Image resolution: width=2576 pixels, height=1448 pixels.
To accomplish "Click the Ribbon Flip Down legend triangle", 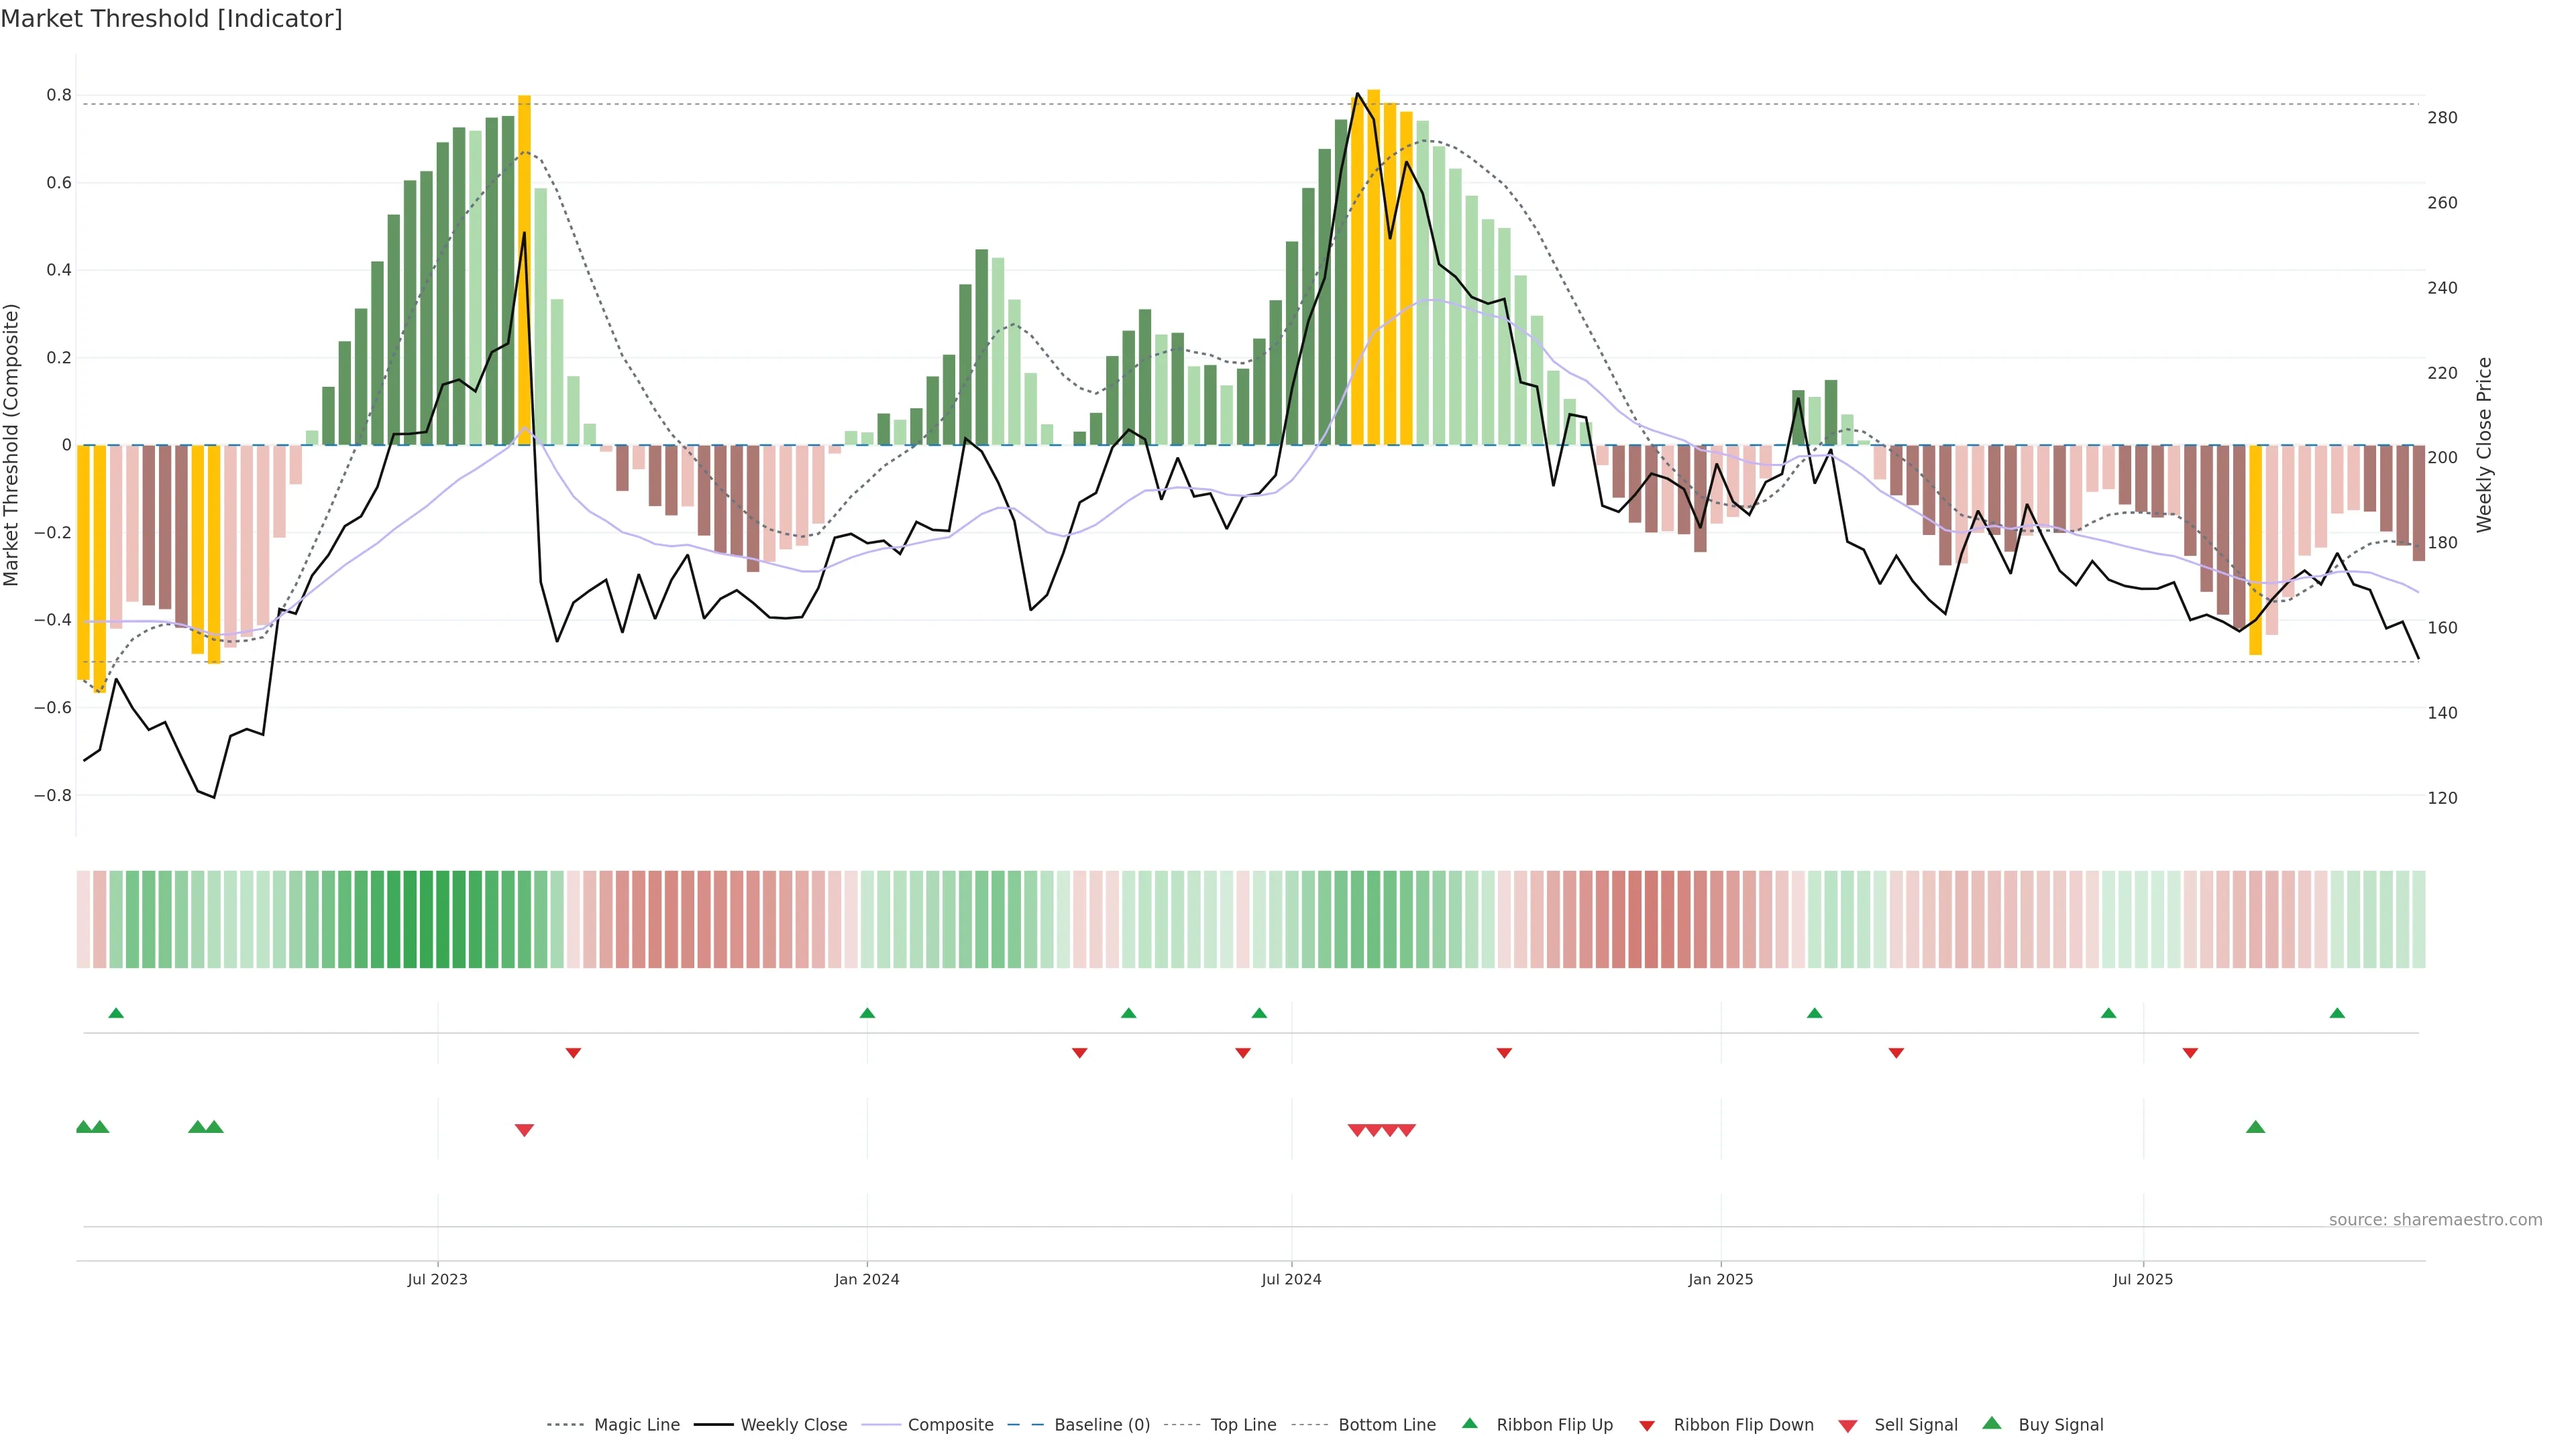I will point(1647,1426).
